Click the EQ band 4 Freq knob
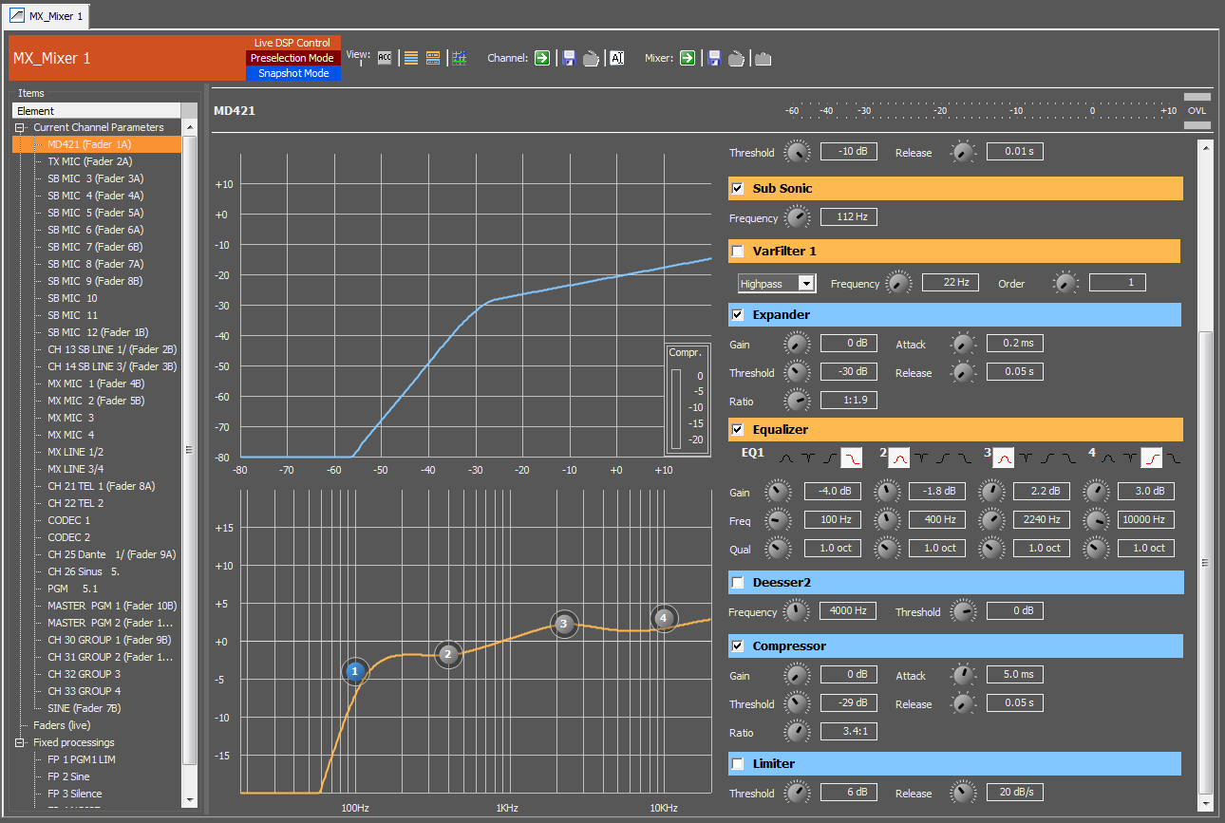Screen dimensions: 1225x823 pos(1095,520)
